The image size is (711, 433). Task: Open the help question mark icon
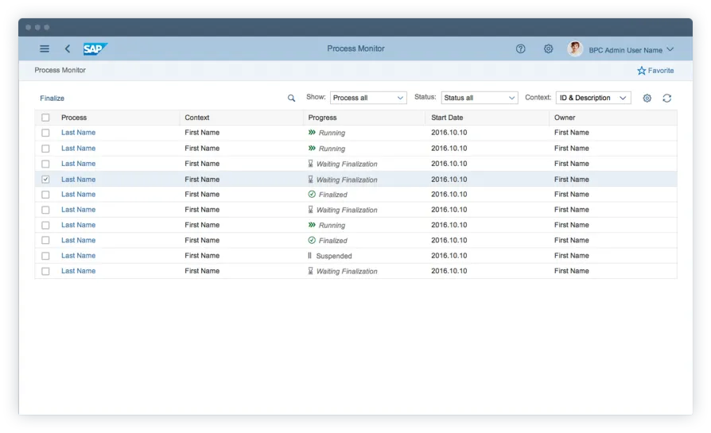point(521,49)
